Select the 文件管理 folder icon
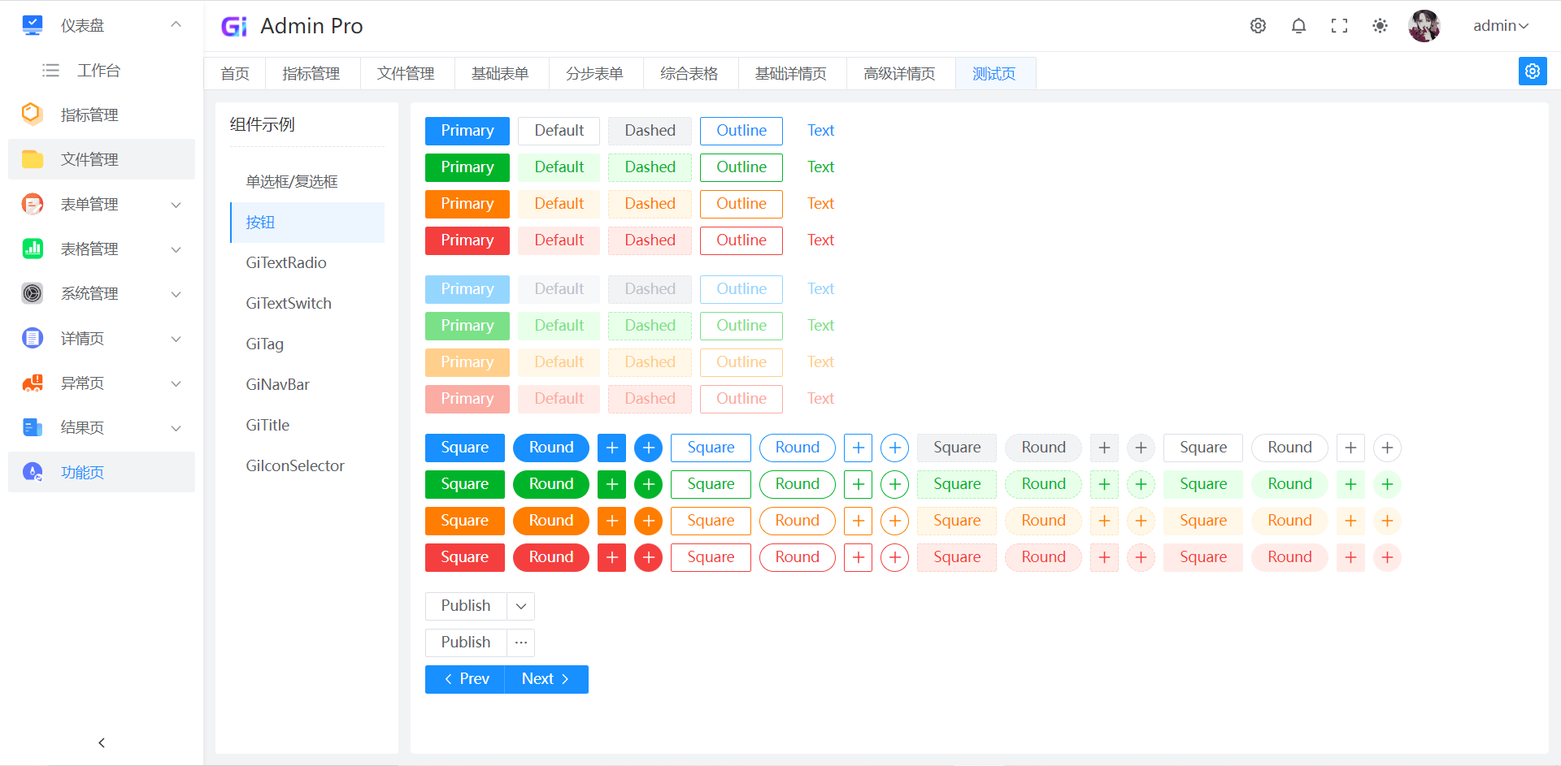The height and width of the screenshot is (766, 1561). 32,159
